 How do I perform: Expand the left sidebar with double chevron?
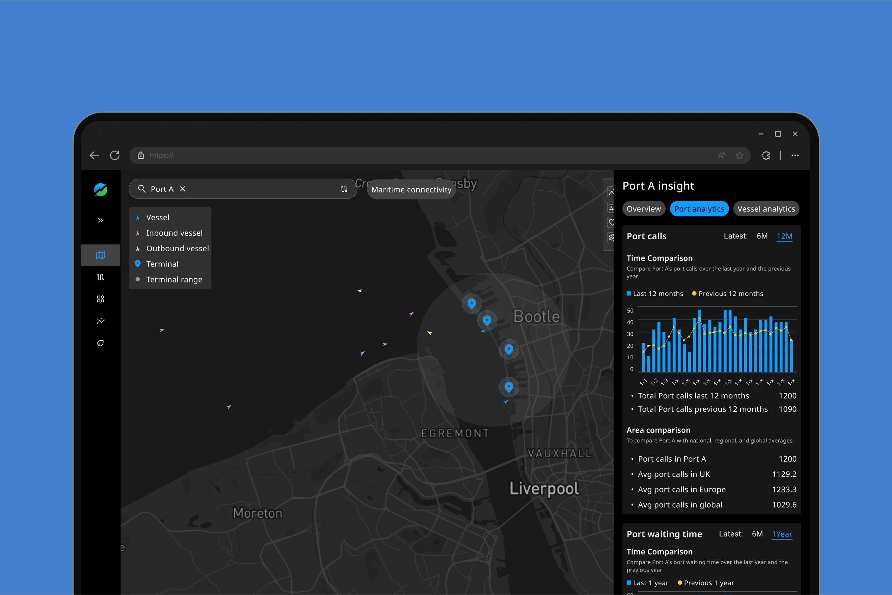tap(101, 220)
